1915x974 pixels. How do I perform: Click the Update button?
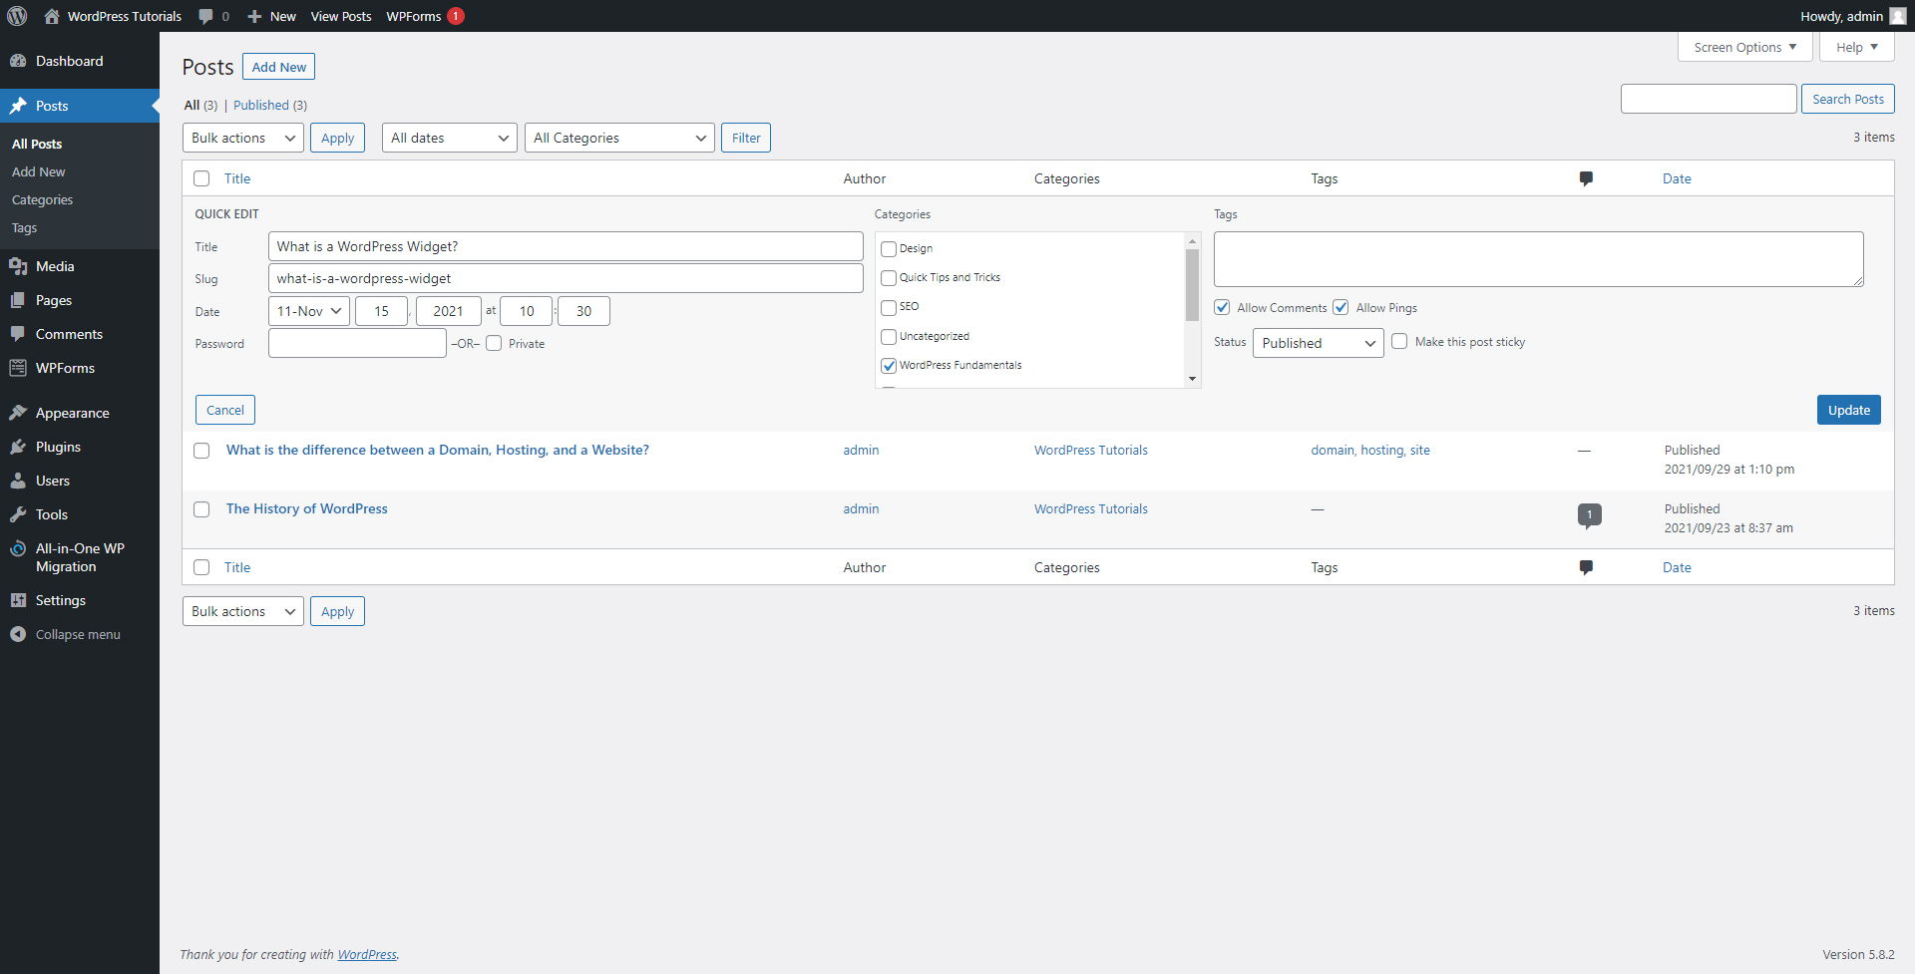[x=1849, y=410]
